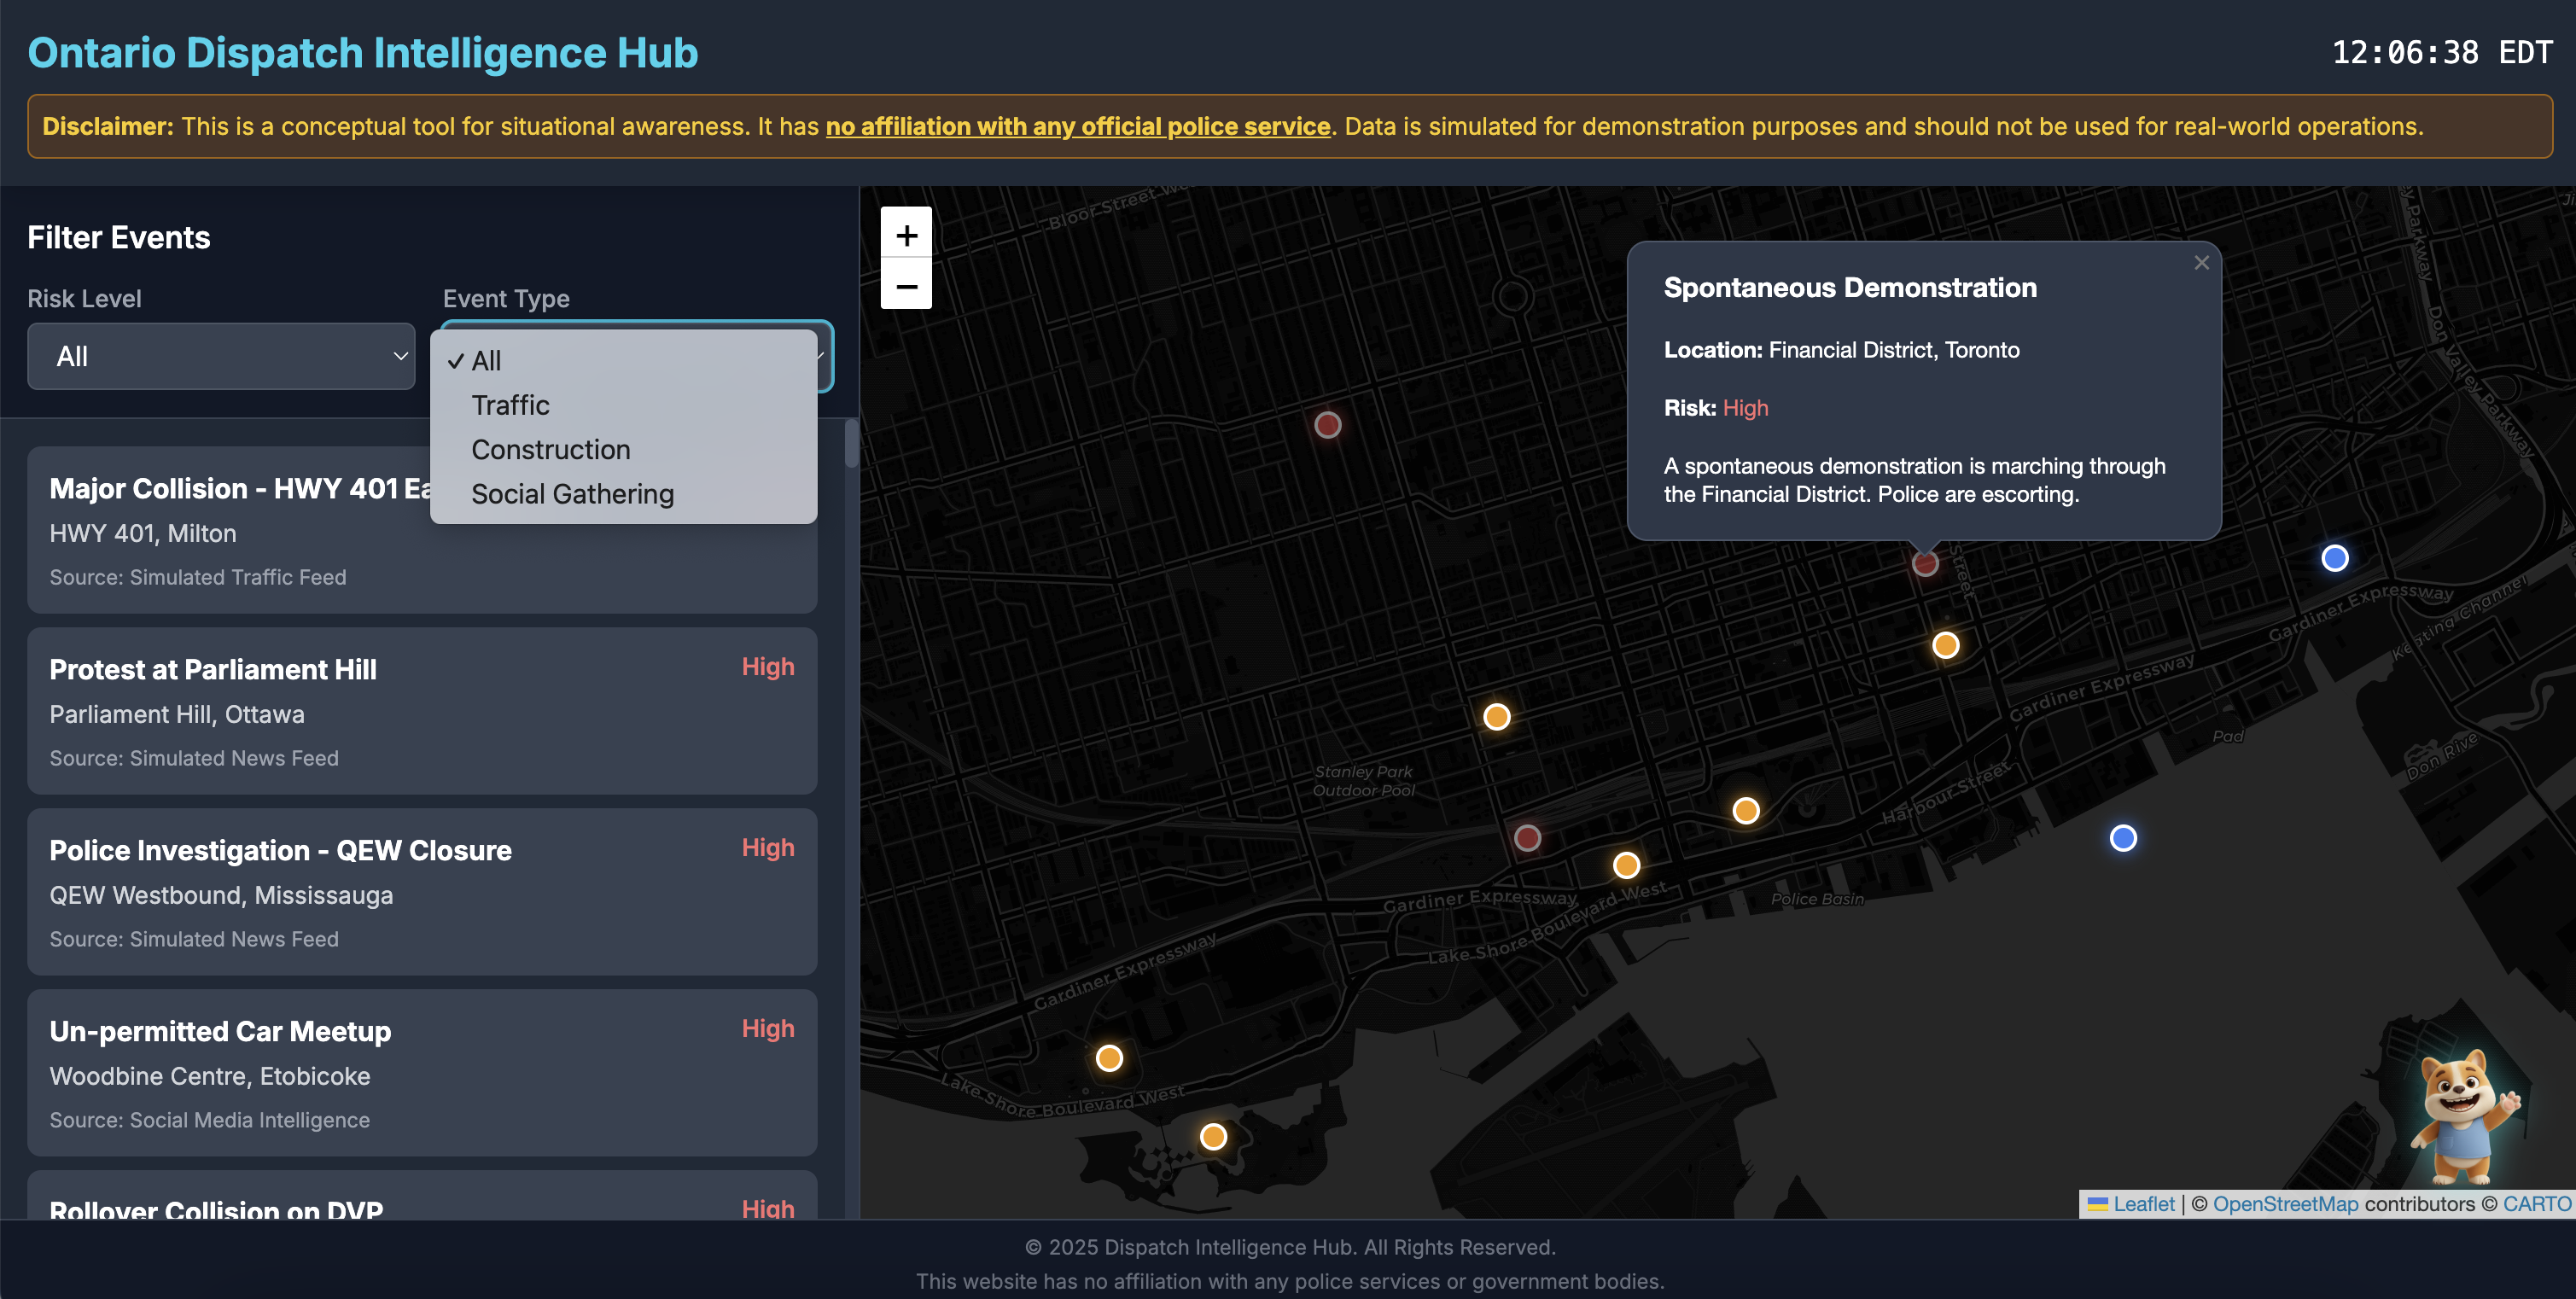Click the event list scrollbar thumb
This screenshot has height=1299, width=2576.
[850, 443]
